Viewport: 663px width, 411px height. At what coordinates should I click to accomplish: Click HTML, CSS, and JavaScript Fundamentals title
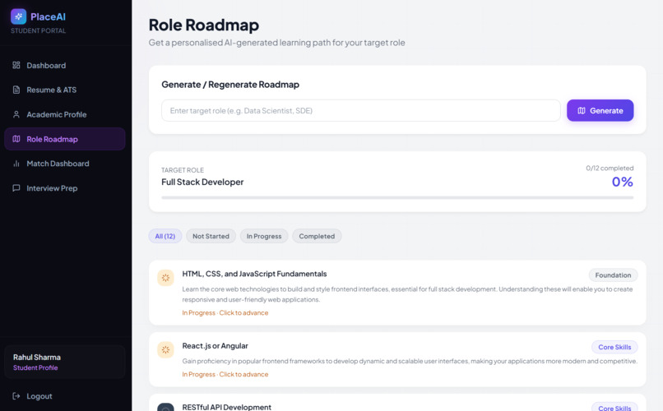[x=254, y=274]
